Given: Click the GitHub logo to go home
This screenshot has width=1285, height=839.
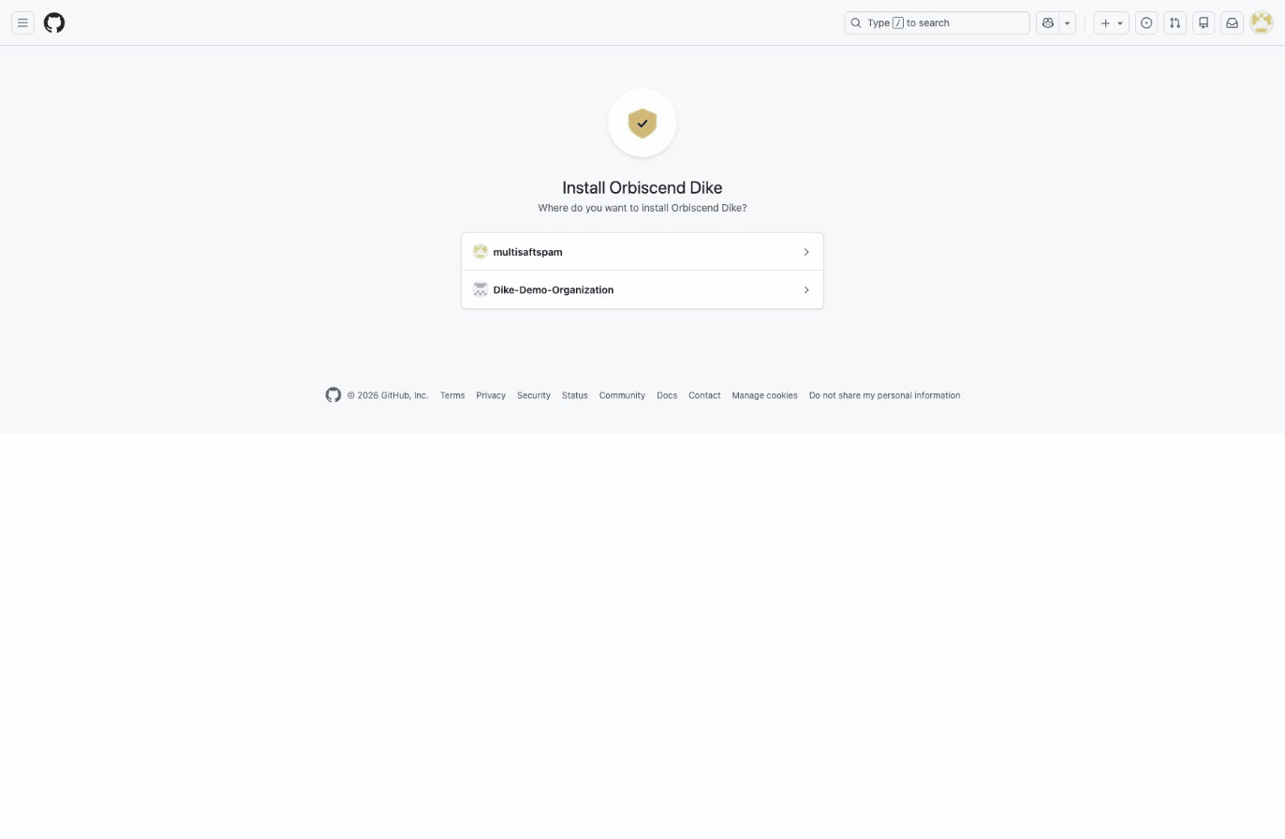Looking at the screenshot, I should click(53, 22).
